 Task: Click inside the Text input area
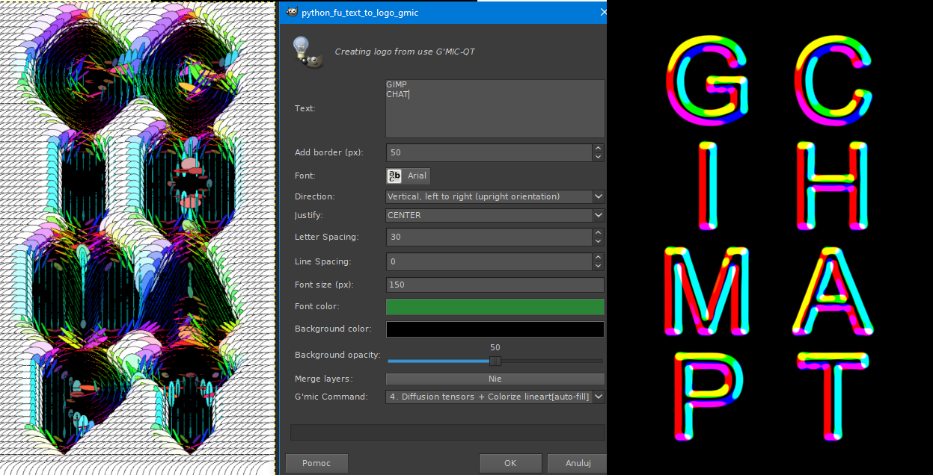pos(495,108)
